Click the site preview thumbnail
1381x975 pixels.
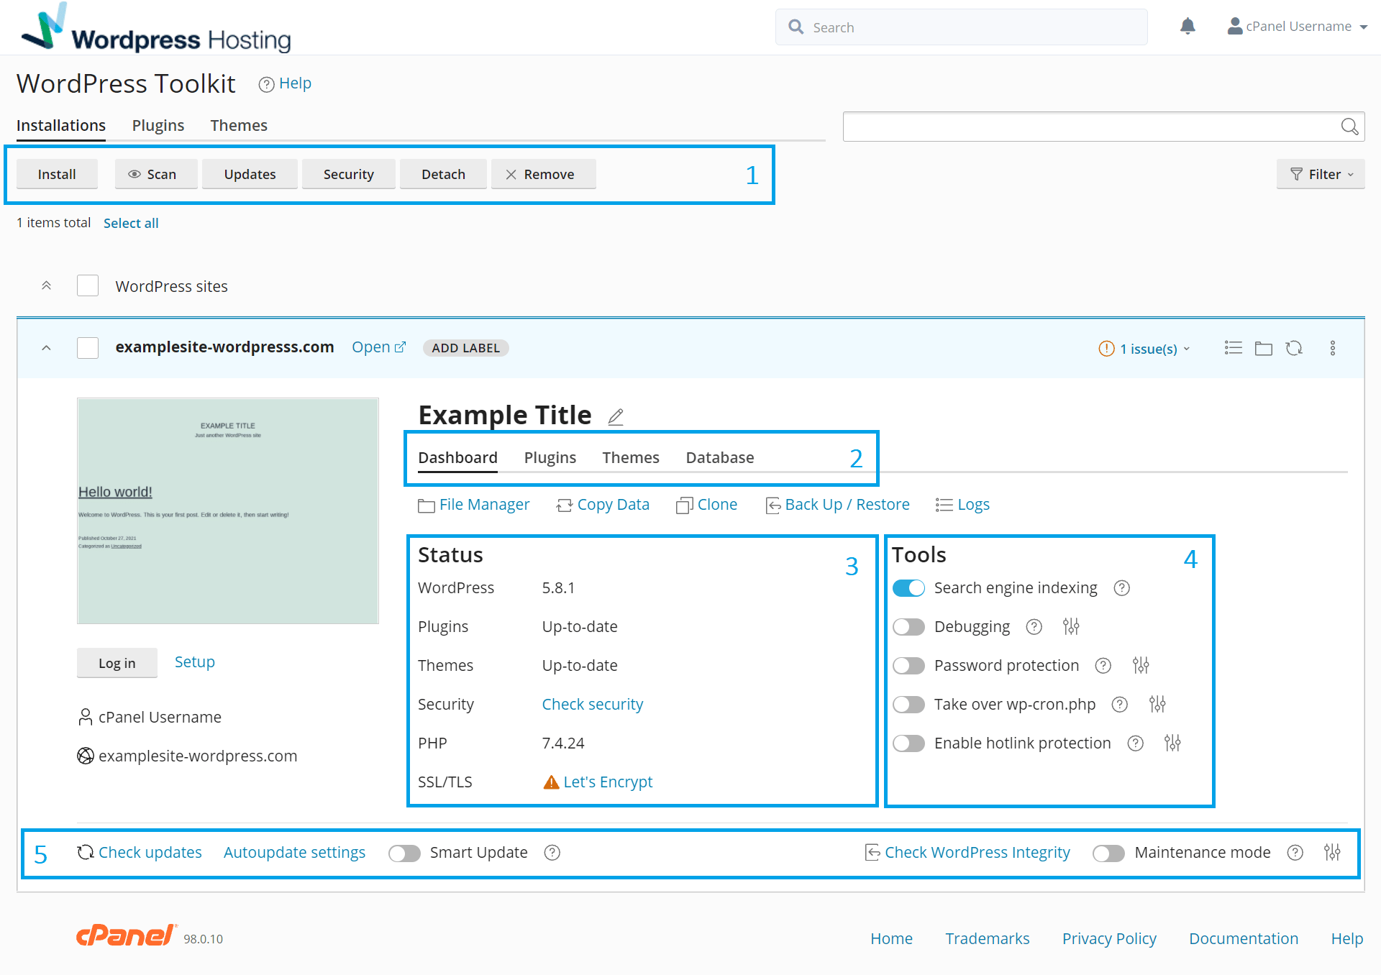click(228, 511)
